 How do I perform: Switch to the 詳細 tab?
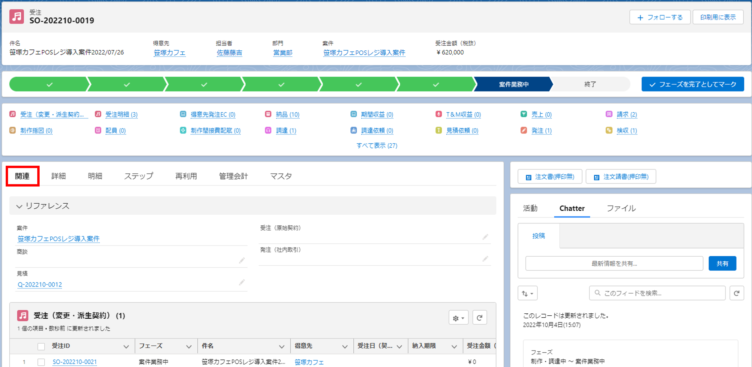pos(58,176)
